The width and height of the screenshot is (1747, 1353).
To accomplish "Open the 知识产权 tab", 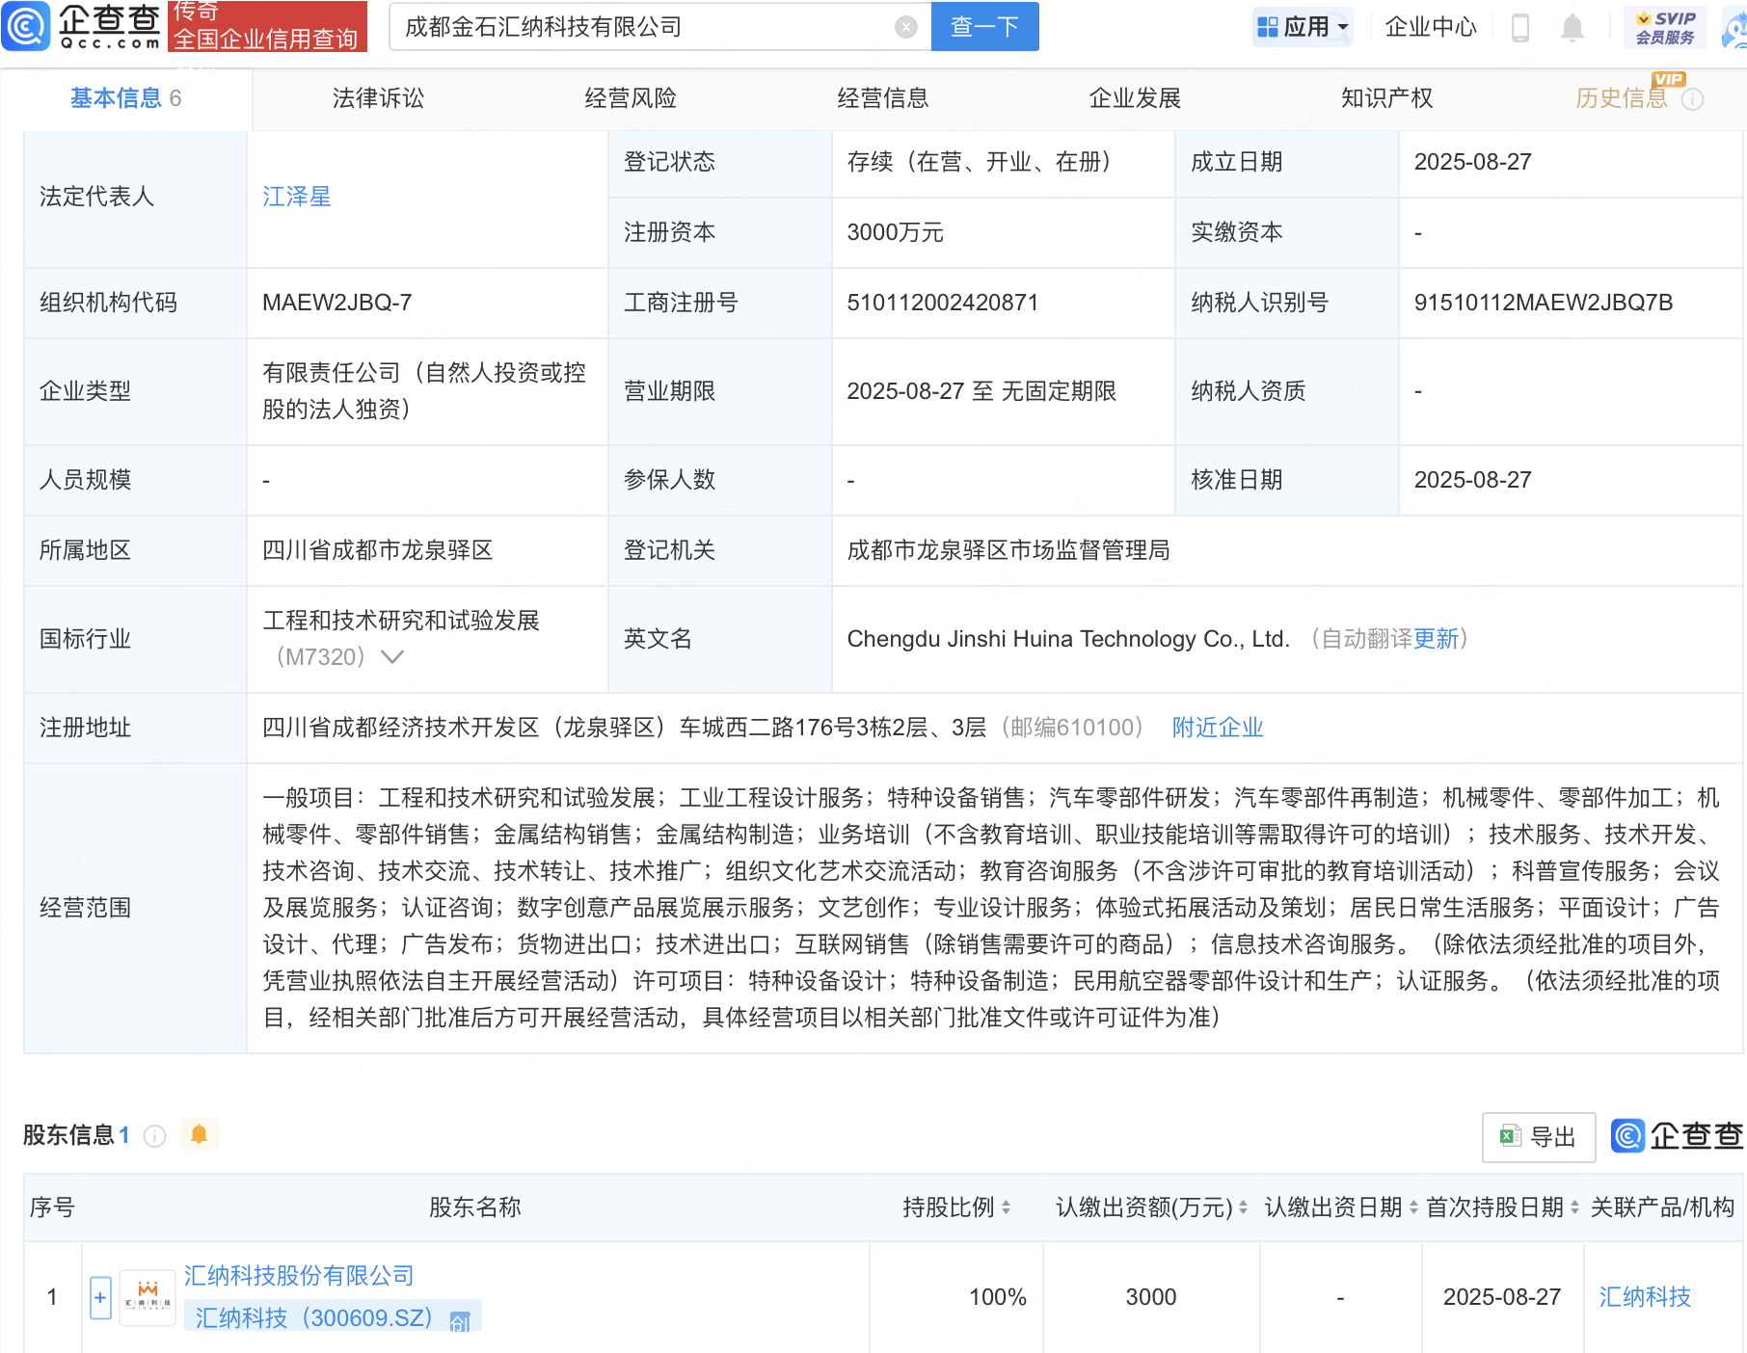I will point(1386,98).
